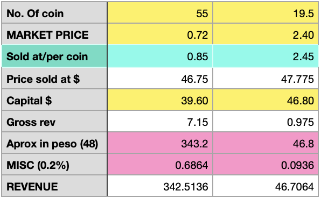This screenshot has width=321, height=198.
Task: Select the market price 2.40 cell
Action: [x=266, y=34]
